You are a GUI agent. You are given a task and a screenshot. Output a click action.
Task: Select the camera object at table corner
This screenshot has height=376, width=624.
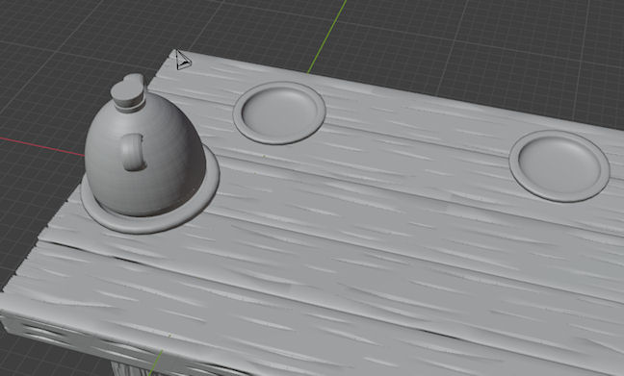click(183, 60)
